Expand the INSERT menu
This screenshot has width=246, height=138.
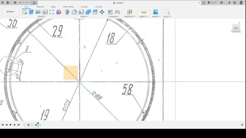coord(156,16)
